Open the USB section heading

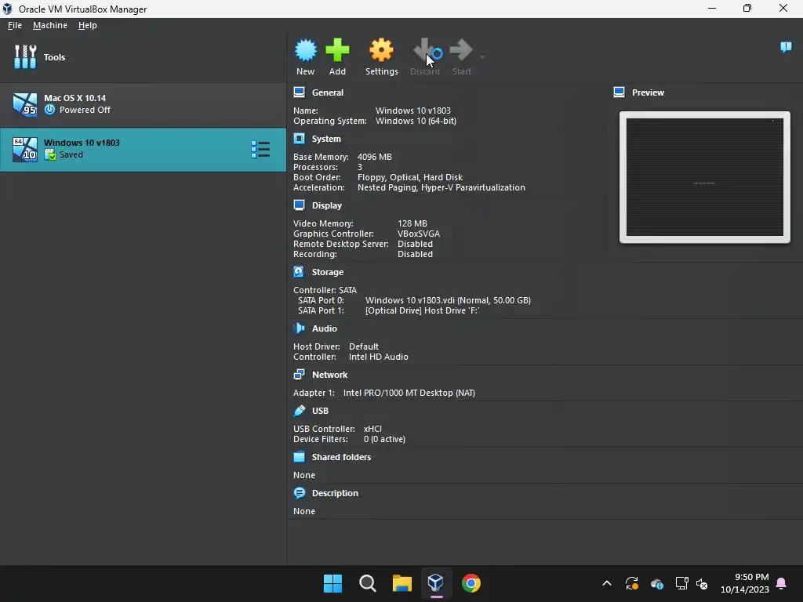pos(320,411)
